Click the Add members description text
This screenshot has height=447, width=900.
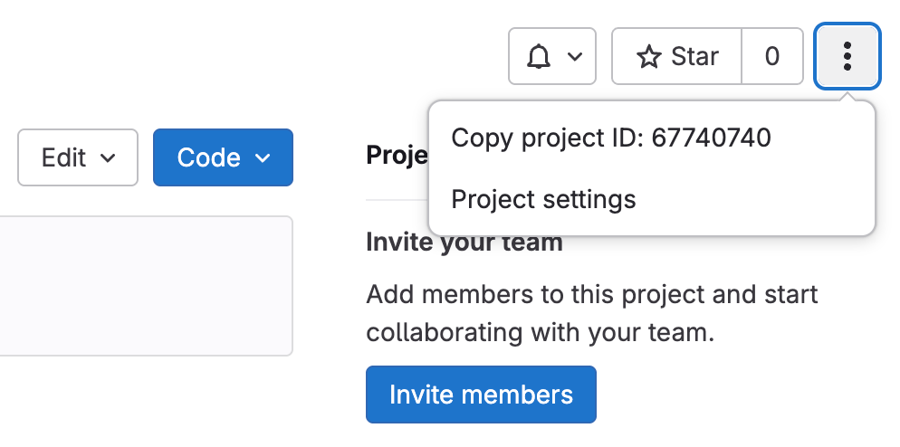592,294
